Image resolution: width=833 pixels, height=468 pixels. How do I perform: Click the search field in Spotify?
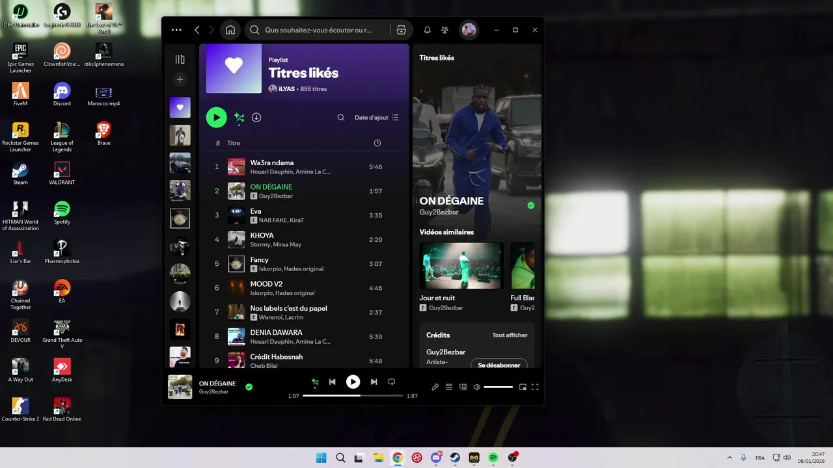[318, 30]
